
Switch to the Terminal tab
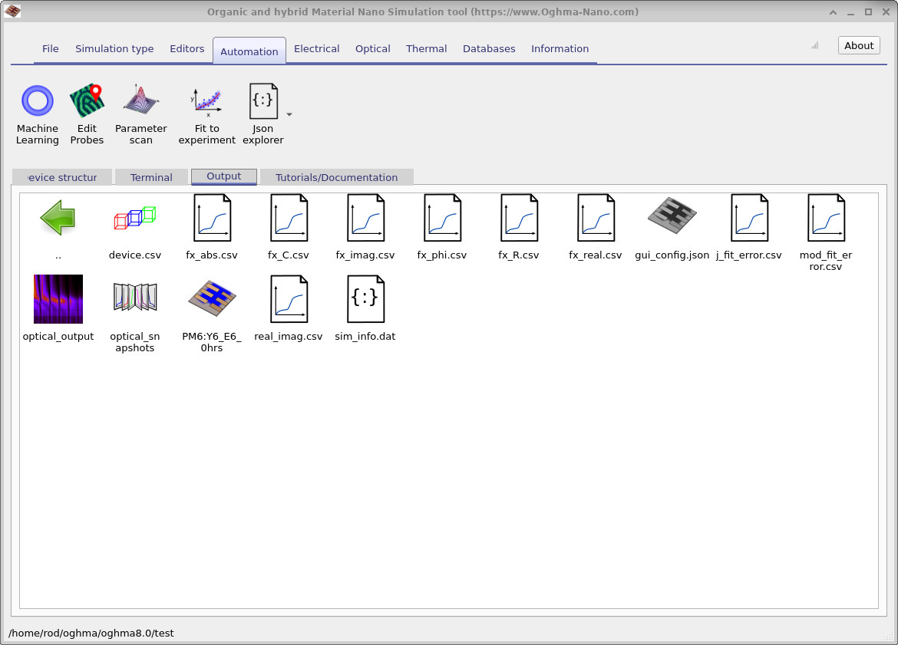pos(151,176)
